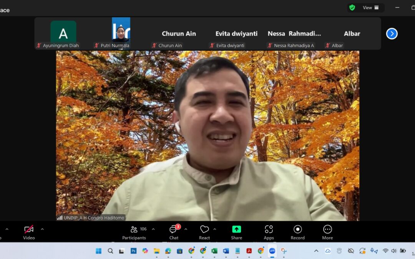Click the Churun Ain participant tile
415x259 pixels.
(179, 34)
